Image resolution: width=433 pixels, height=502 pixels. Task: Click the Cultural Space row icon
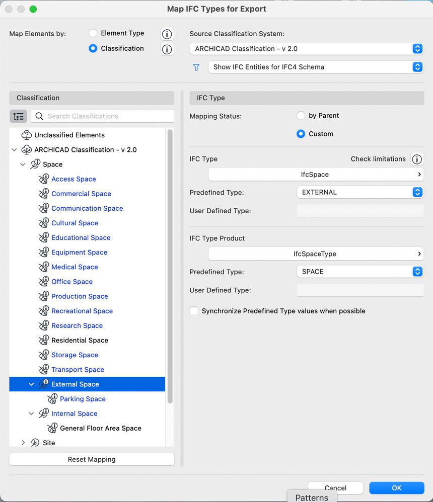tap(44, 223)
